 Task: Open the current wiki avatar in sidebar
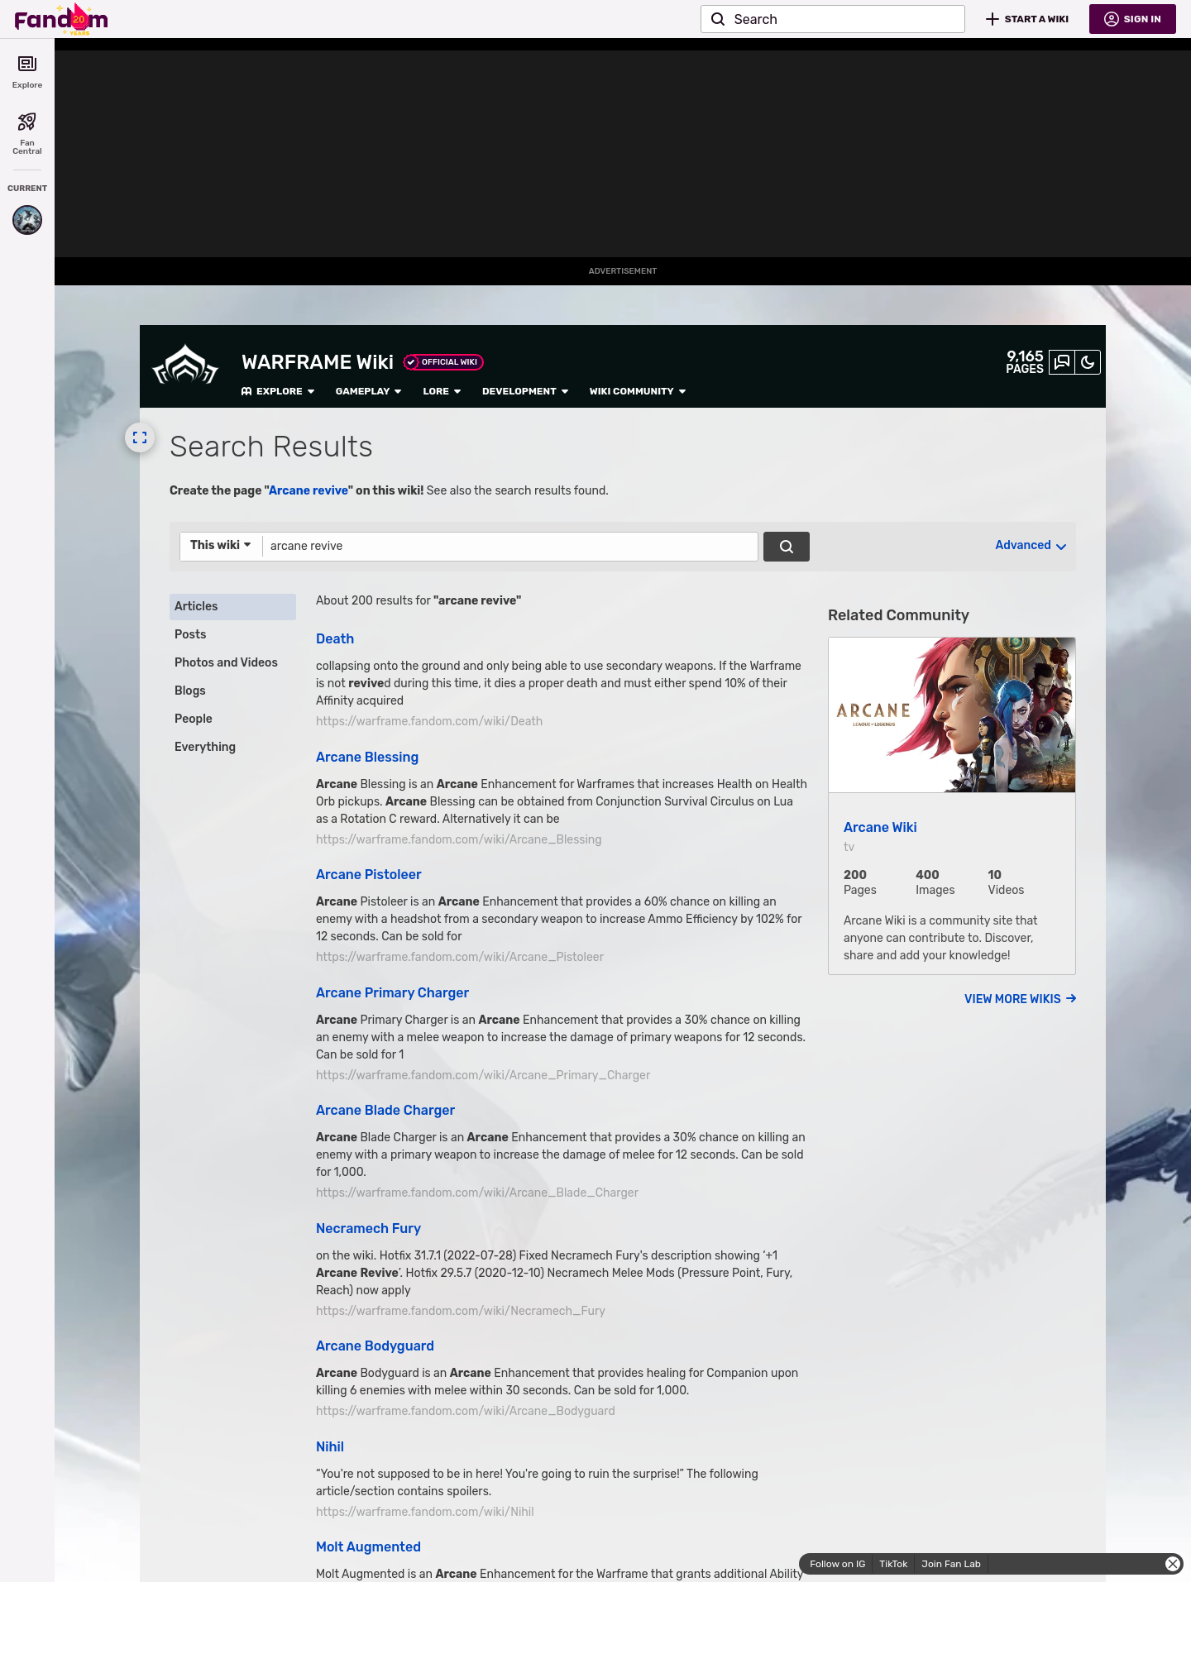click(27, 220)
